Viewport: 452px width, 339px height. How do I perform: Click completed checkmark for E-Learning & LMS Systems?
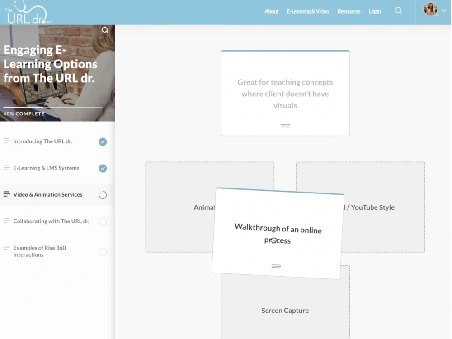(103, 168)
